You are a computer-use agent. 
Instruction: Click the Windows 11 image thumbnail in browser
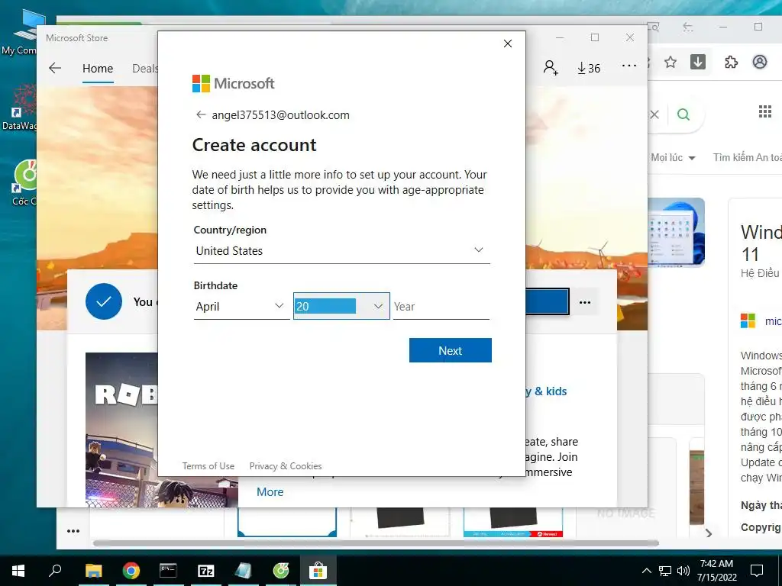click(677, 232)
